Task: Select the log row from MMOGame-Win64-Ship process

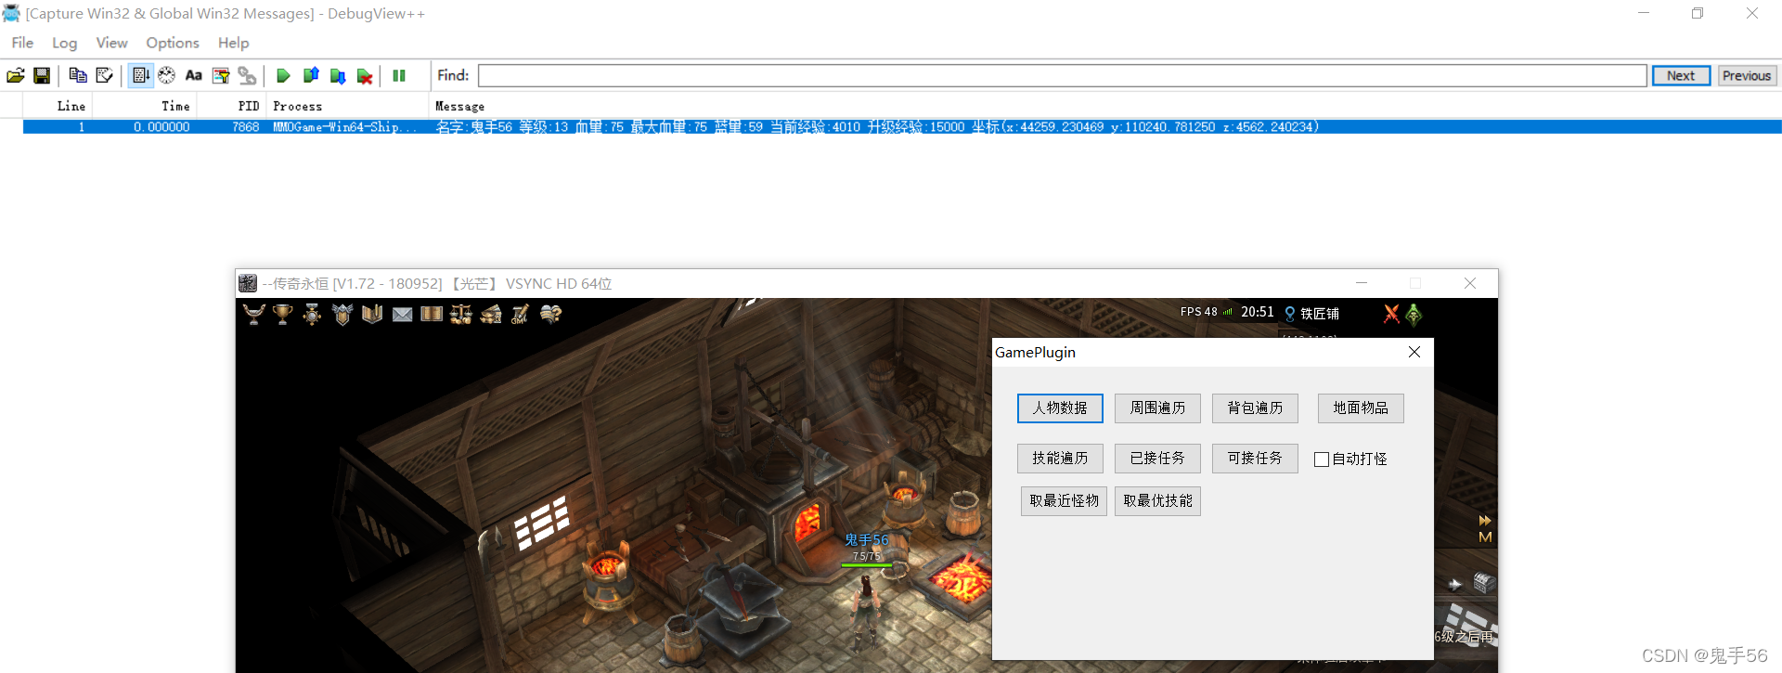Action: (902, 127)
